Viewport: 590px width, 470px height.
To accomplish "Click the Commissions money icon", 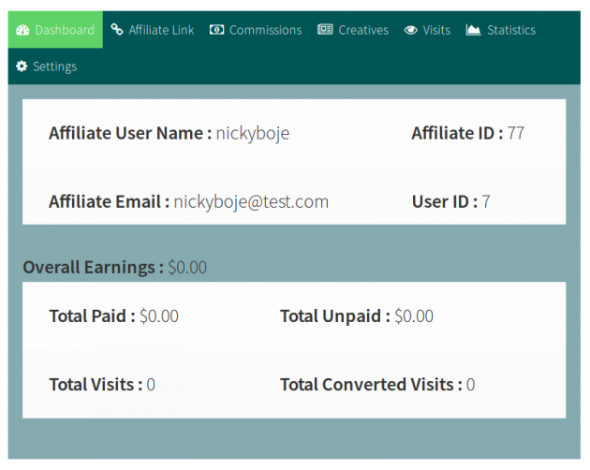I will (216, 30).
